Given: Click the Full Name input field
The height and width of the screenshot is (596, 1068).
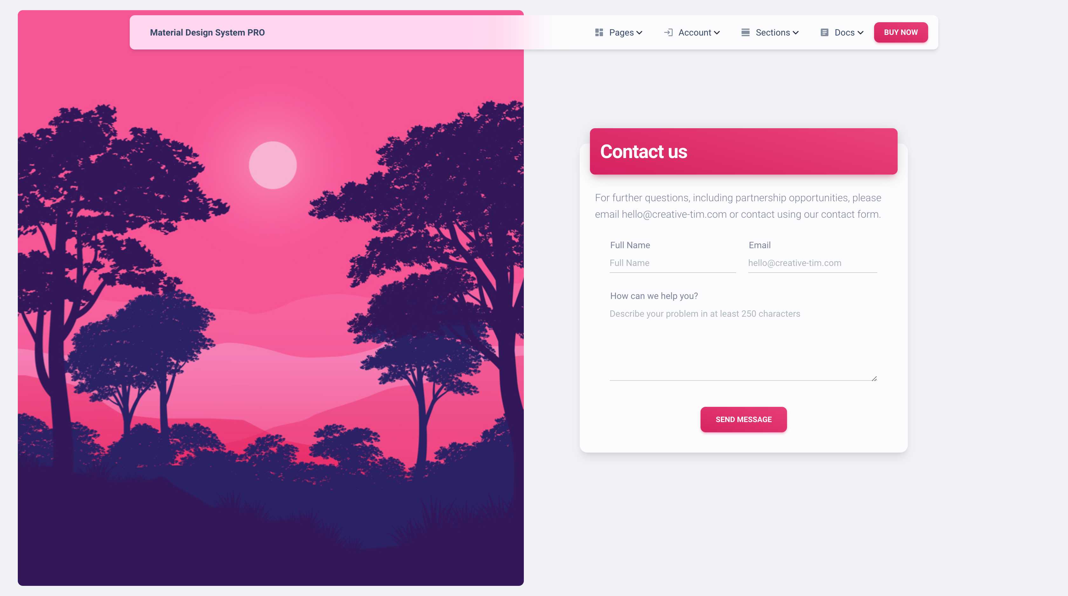Looking at the screenshot, I should [x=673, y=263].
